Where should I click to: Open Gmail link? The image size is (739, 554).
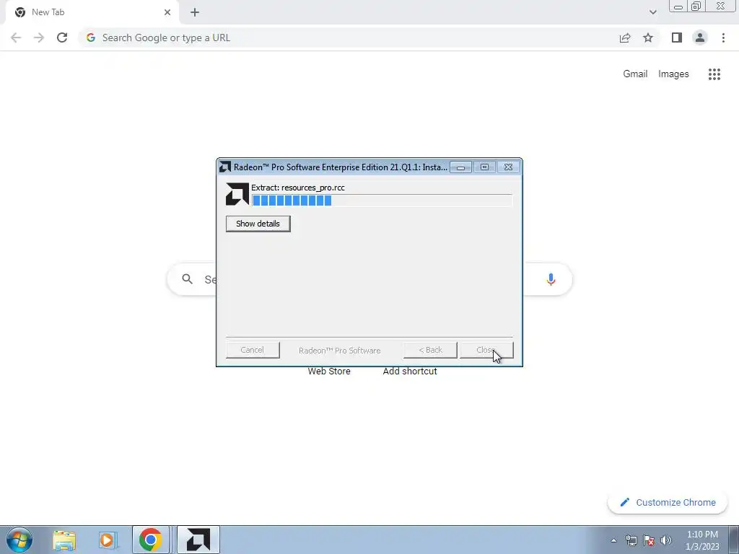click(635, 74)
